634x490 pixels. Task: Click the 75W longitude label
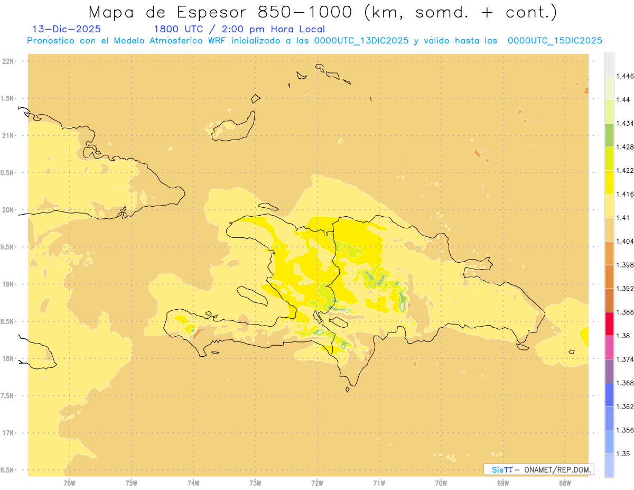[132, 483]
